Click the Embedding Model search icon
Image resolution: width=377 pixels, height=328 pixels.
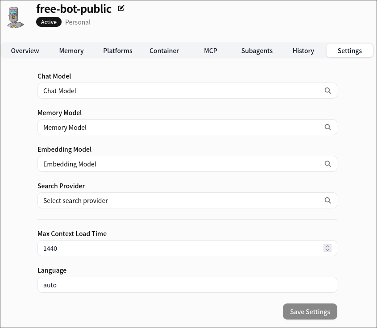327,164
